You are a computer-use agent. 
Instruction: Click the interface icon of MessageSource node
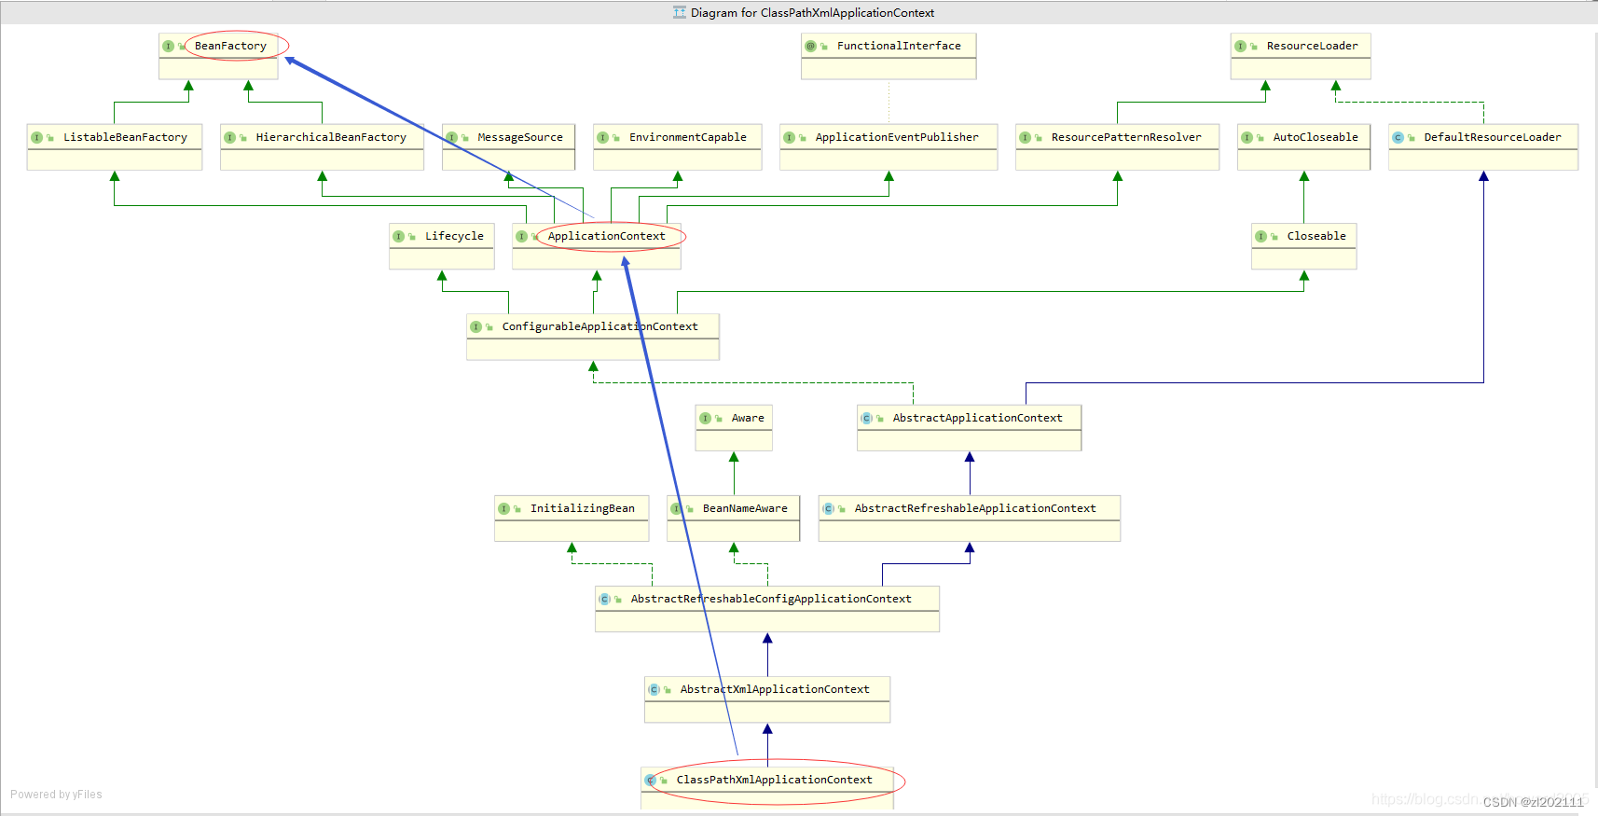pyautogui.click(x=451, y=137)
